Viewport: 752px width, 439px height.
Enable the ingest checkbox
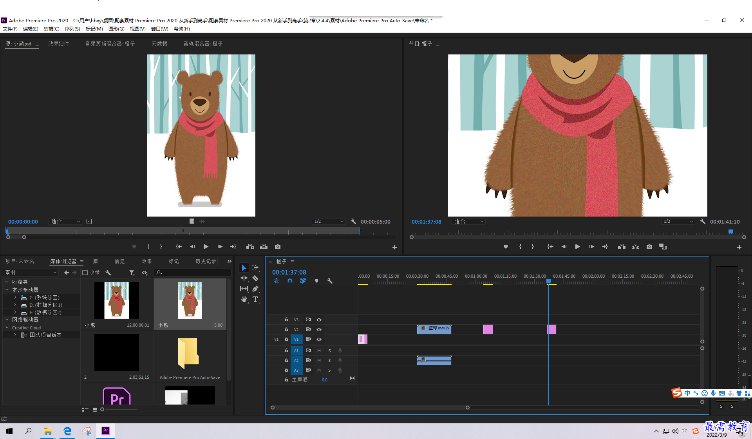click(85, 273)
